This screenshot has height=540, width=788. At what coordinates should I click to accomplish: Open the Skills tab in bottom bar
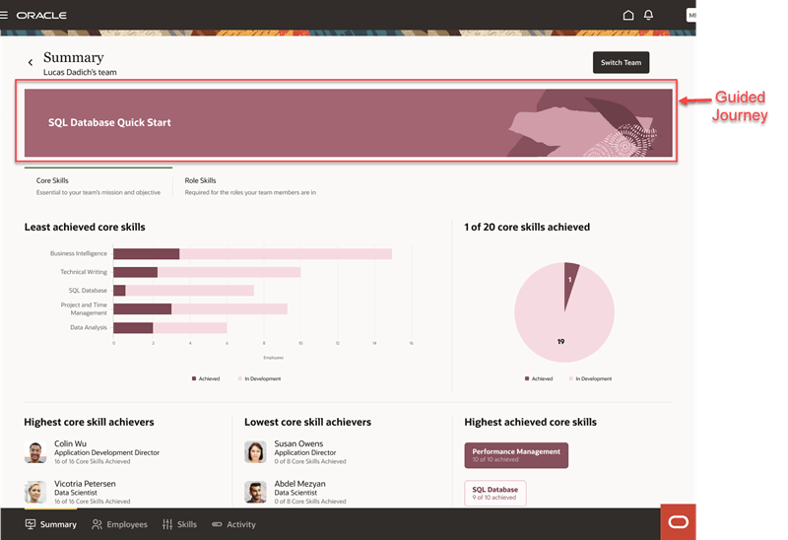179,524
